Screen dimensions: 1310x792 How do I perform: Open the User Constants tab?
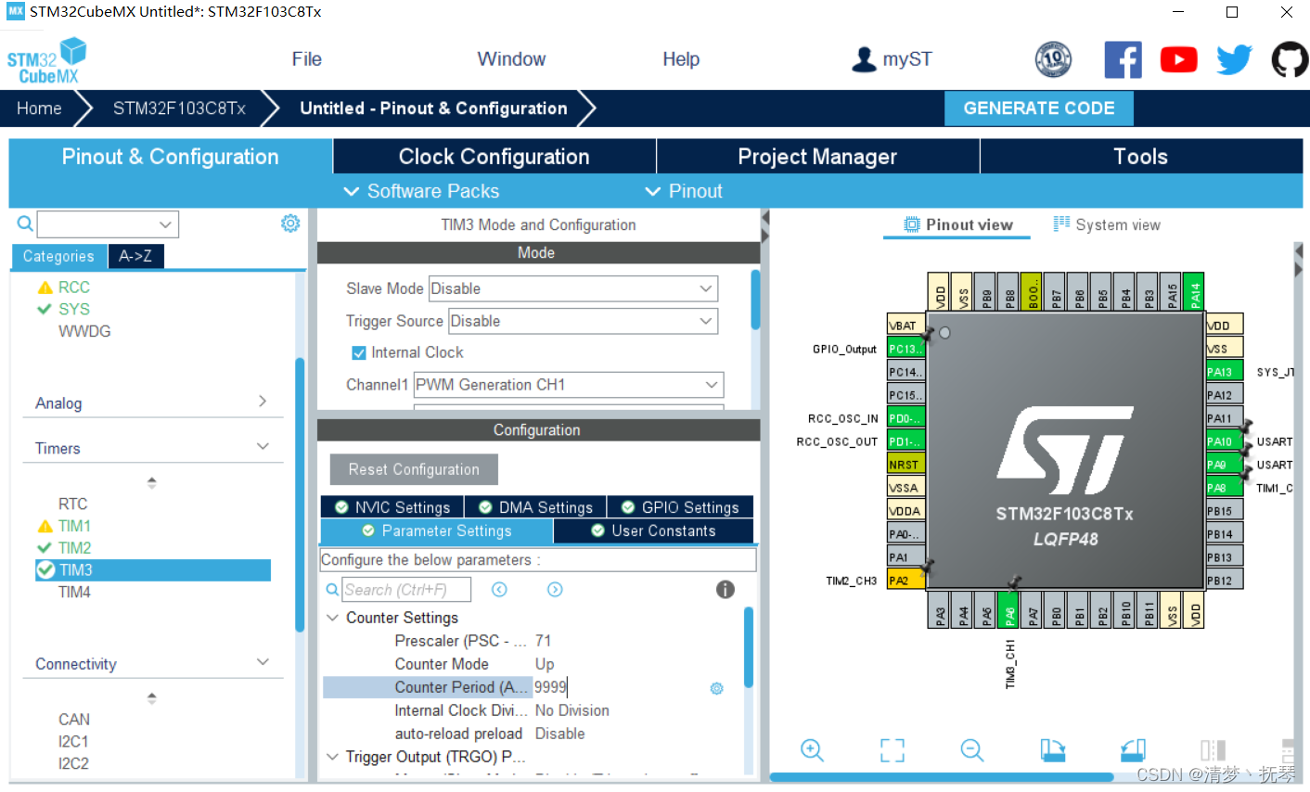[x=654, y=531]
